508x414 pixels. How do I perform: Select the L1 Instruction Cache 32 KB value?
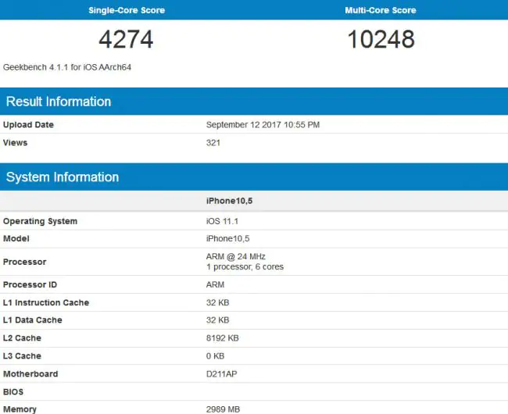coord(218,302)
